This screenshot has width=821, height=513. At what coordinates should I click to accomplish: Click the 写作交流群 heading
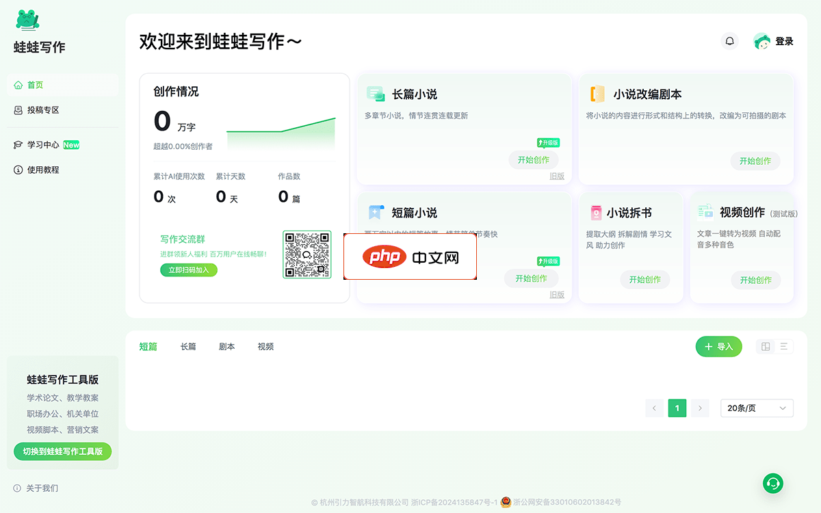coord(183,239)
